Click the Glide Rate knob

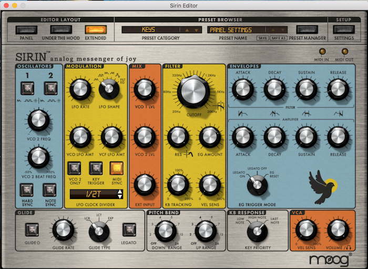[63, 230]
